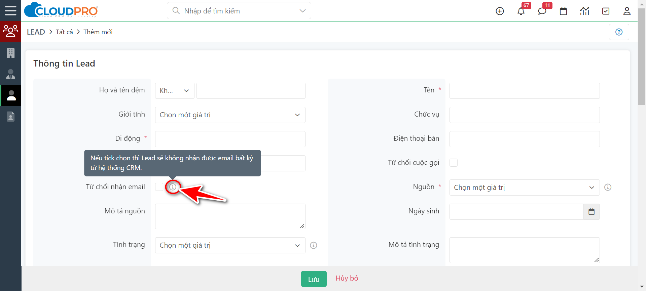Image resolution: width=646 pixels, height=291 pixels.
Task: Select the contact document sidebar icon
Action: 10,117
